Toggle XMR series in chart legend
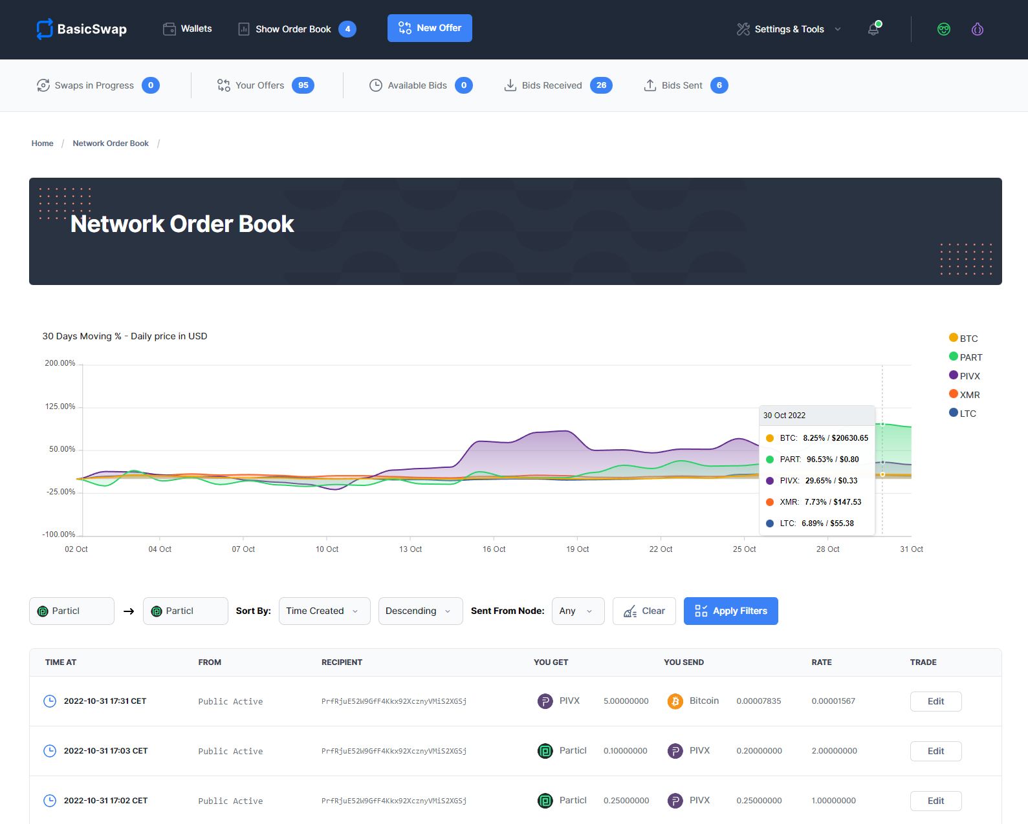The height and width of the screenshot is (824, 1028). (964, 394)
